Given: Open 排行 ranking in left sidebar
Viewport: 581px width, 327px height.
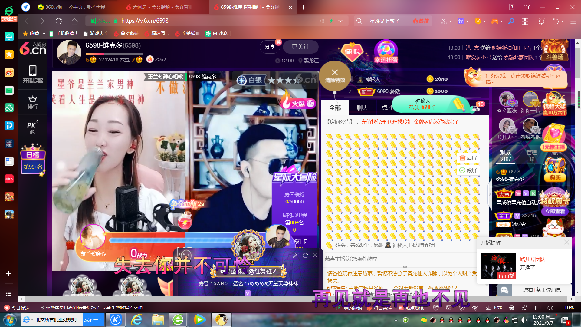Looking at the screenshot, I should [33, 102].
